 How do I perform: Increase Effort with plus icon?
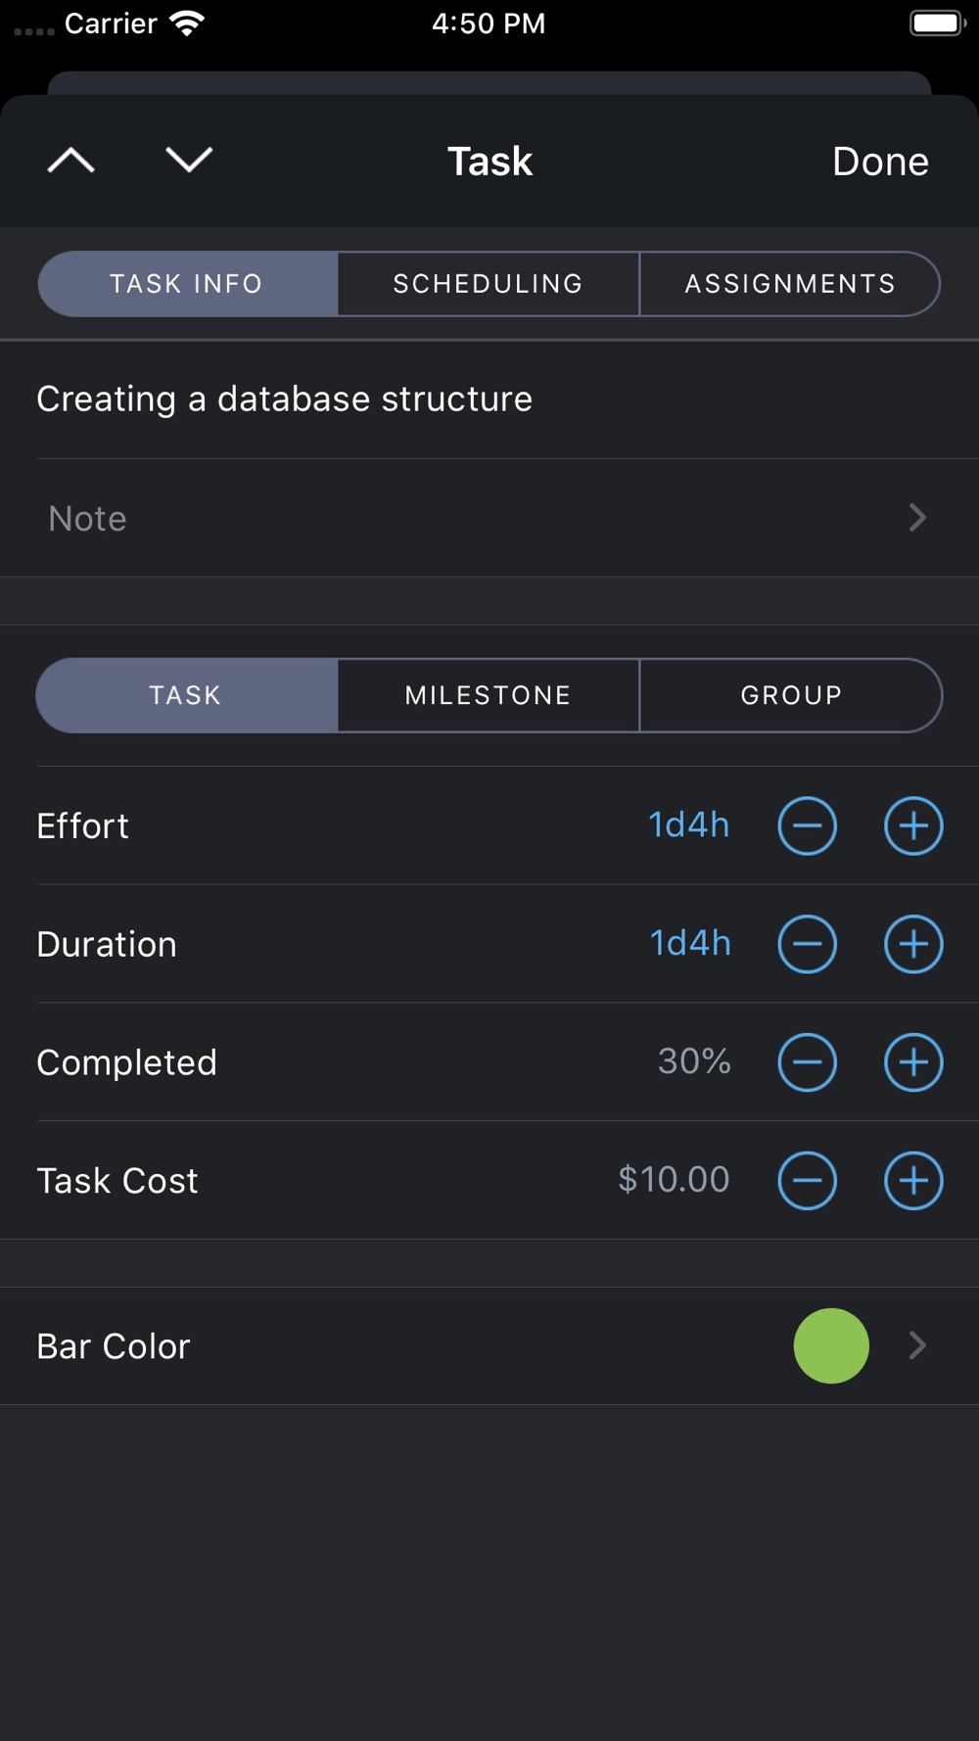[913, 825]
